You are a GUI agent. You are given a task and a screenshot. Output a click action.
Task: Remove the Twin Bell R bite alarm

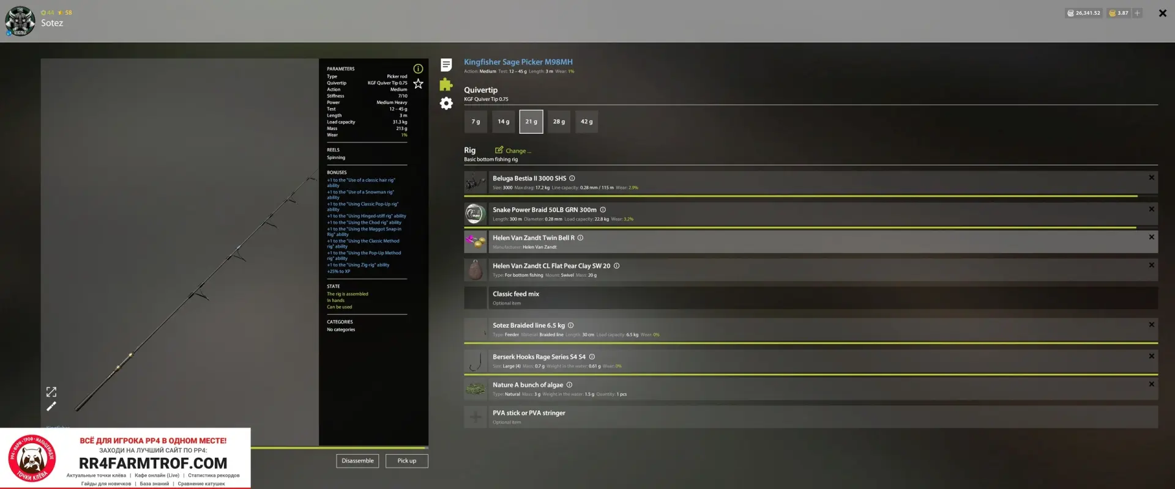(x=1151, y=237)
